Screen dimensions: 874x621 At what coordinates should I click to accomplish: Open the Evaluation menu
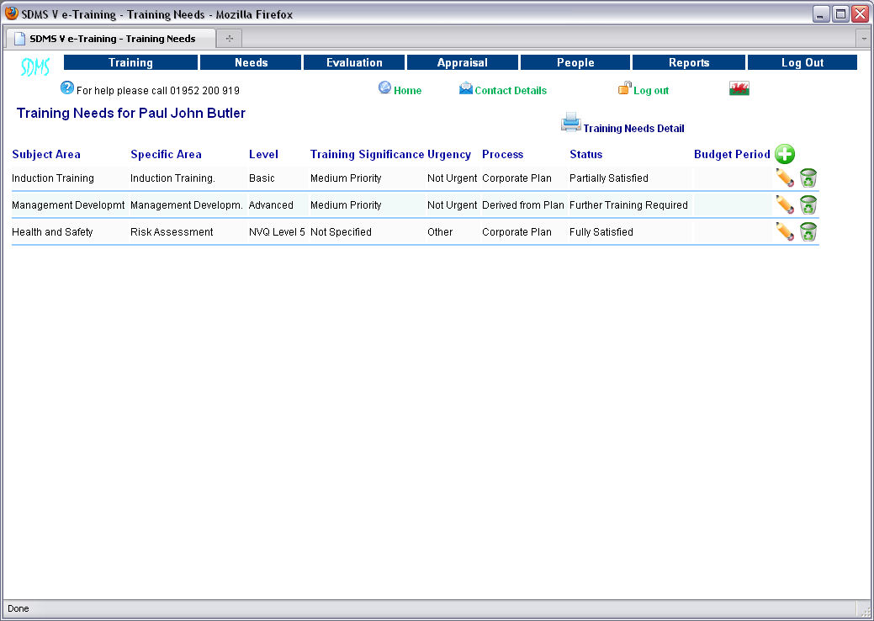pos(354,62)
